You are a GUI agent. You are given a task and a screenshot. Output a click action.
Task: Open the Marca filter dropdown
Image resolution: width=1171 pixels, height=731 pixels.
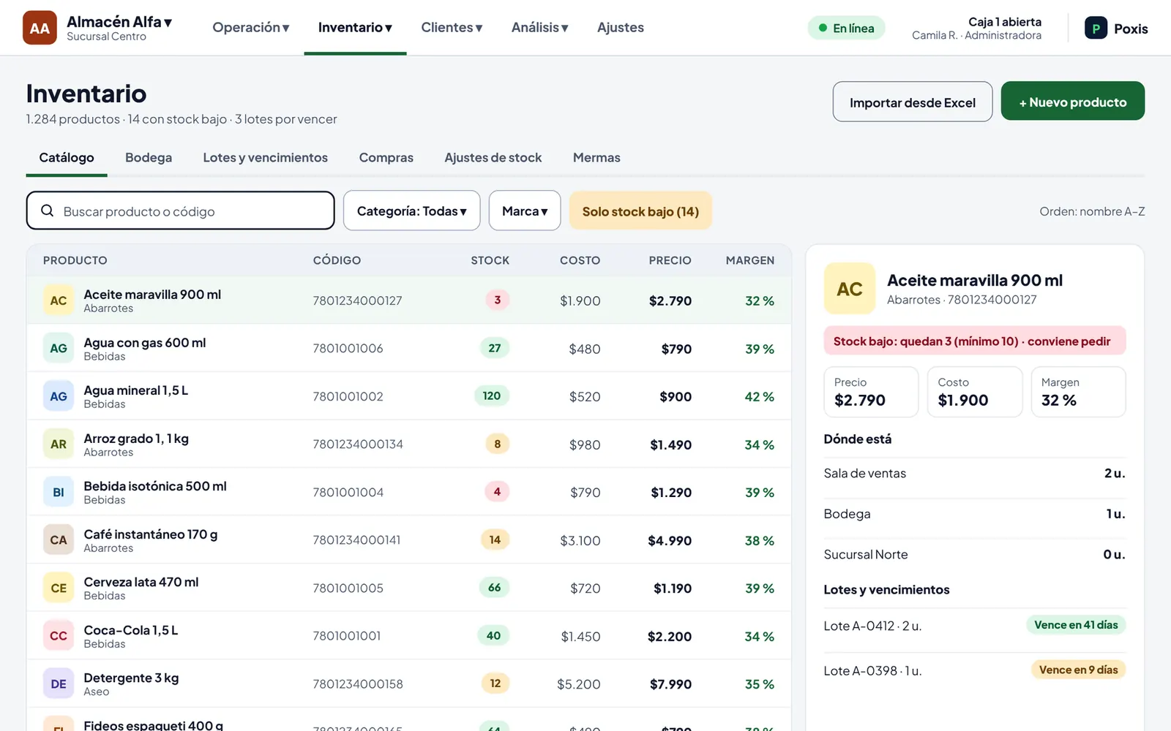click(x=525, y=211)
